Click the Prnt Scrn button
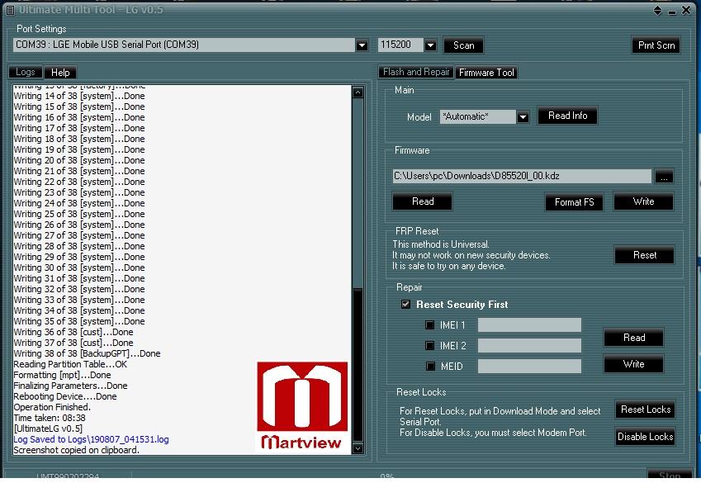The image size is (701, 483). [656, 45]
